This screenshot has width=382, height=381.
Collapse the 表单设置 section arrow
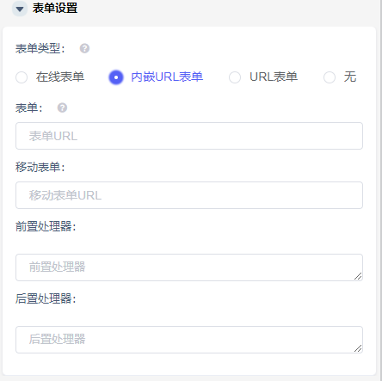click(x=20, y=9)
